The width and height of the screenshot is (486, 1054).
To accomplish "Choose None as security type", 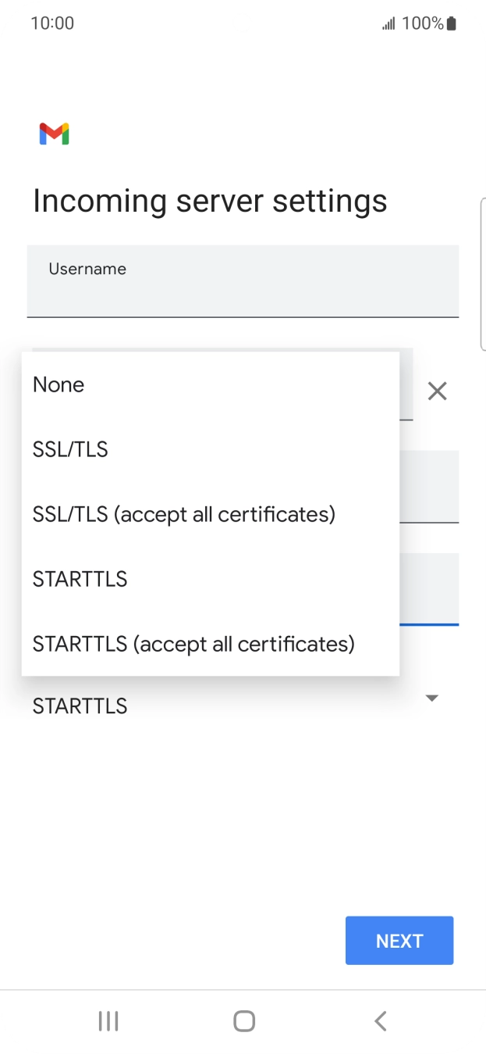I will coord(59,384).
